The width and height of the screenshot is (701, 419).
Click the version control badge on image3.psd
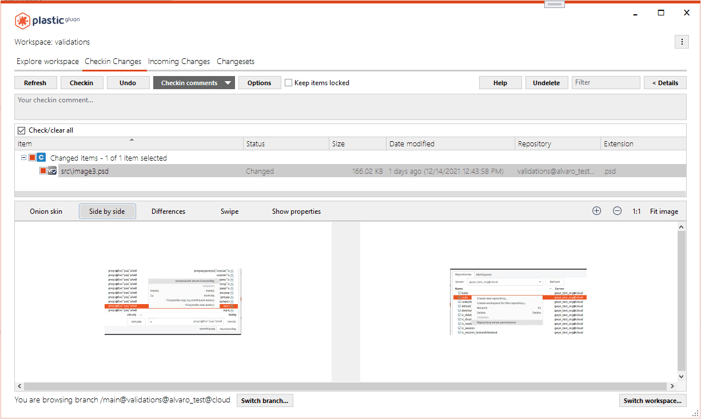[x=52, y=170]
